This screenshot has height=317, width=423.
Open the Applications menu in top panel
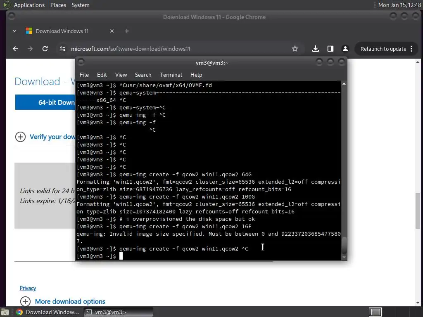[29, 5]
